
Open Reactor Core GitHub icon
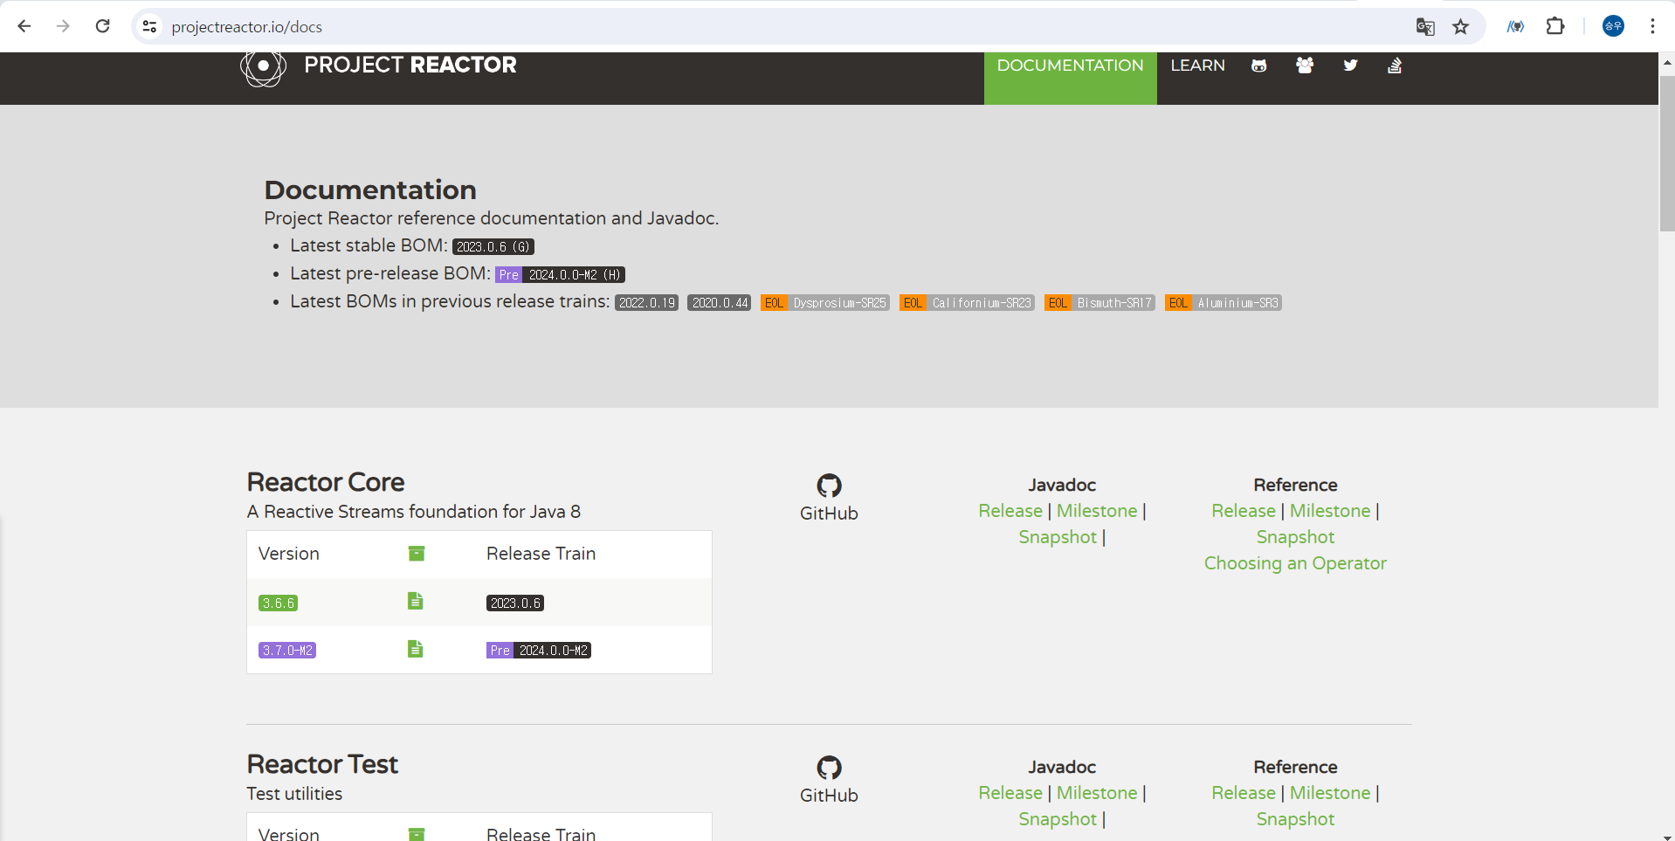tap(829, 486)
